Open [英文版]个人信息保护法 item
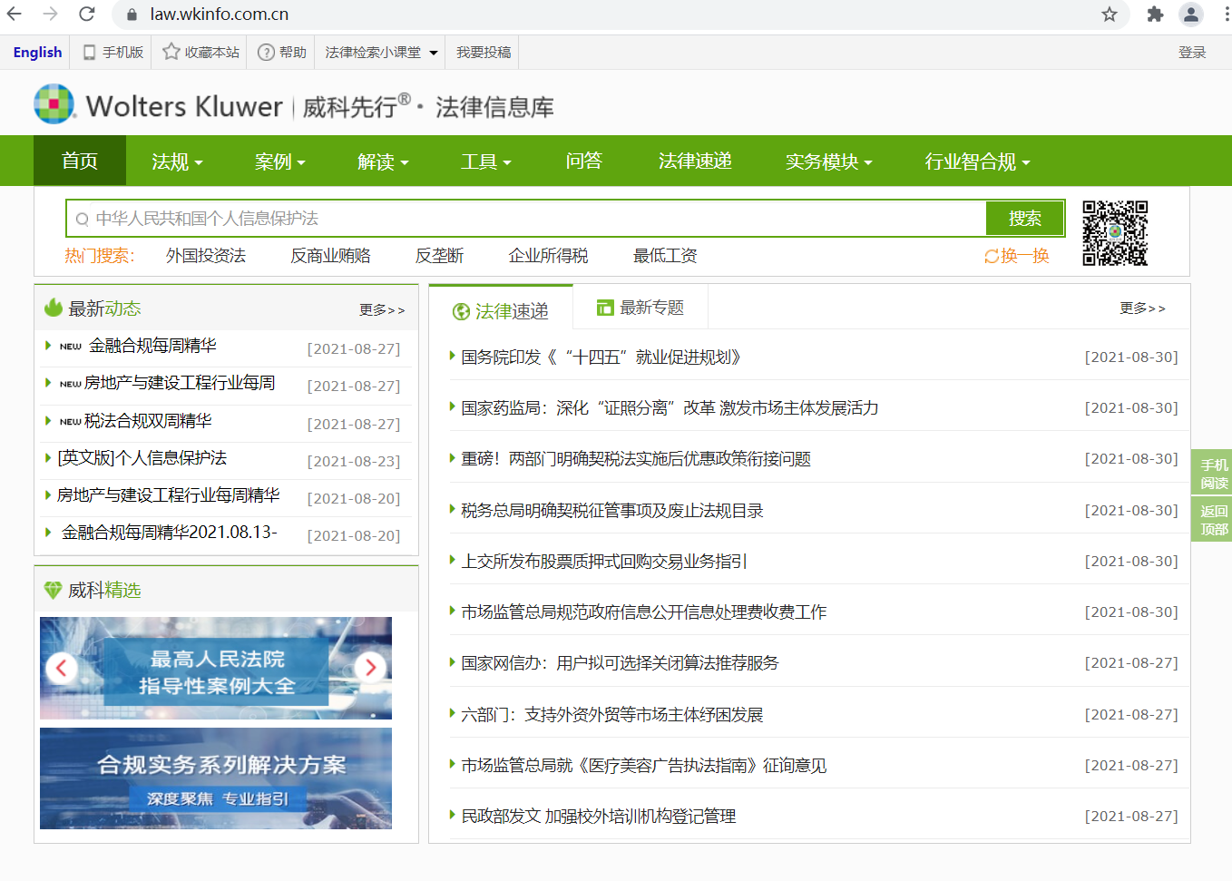Viewport: 1232px width, 881px height. coord(142,458)
